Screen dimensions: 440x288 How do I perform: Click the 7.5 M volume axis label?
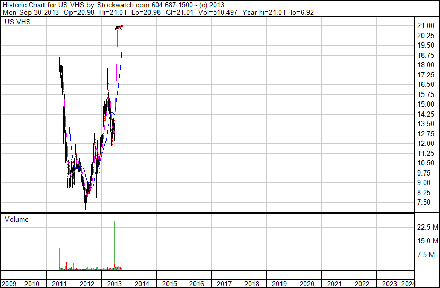click(426, 255)
